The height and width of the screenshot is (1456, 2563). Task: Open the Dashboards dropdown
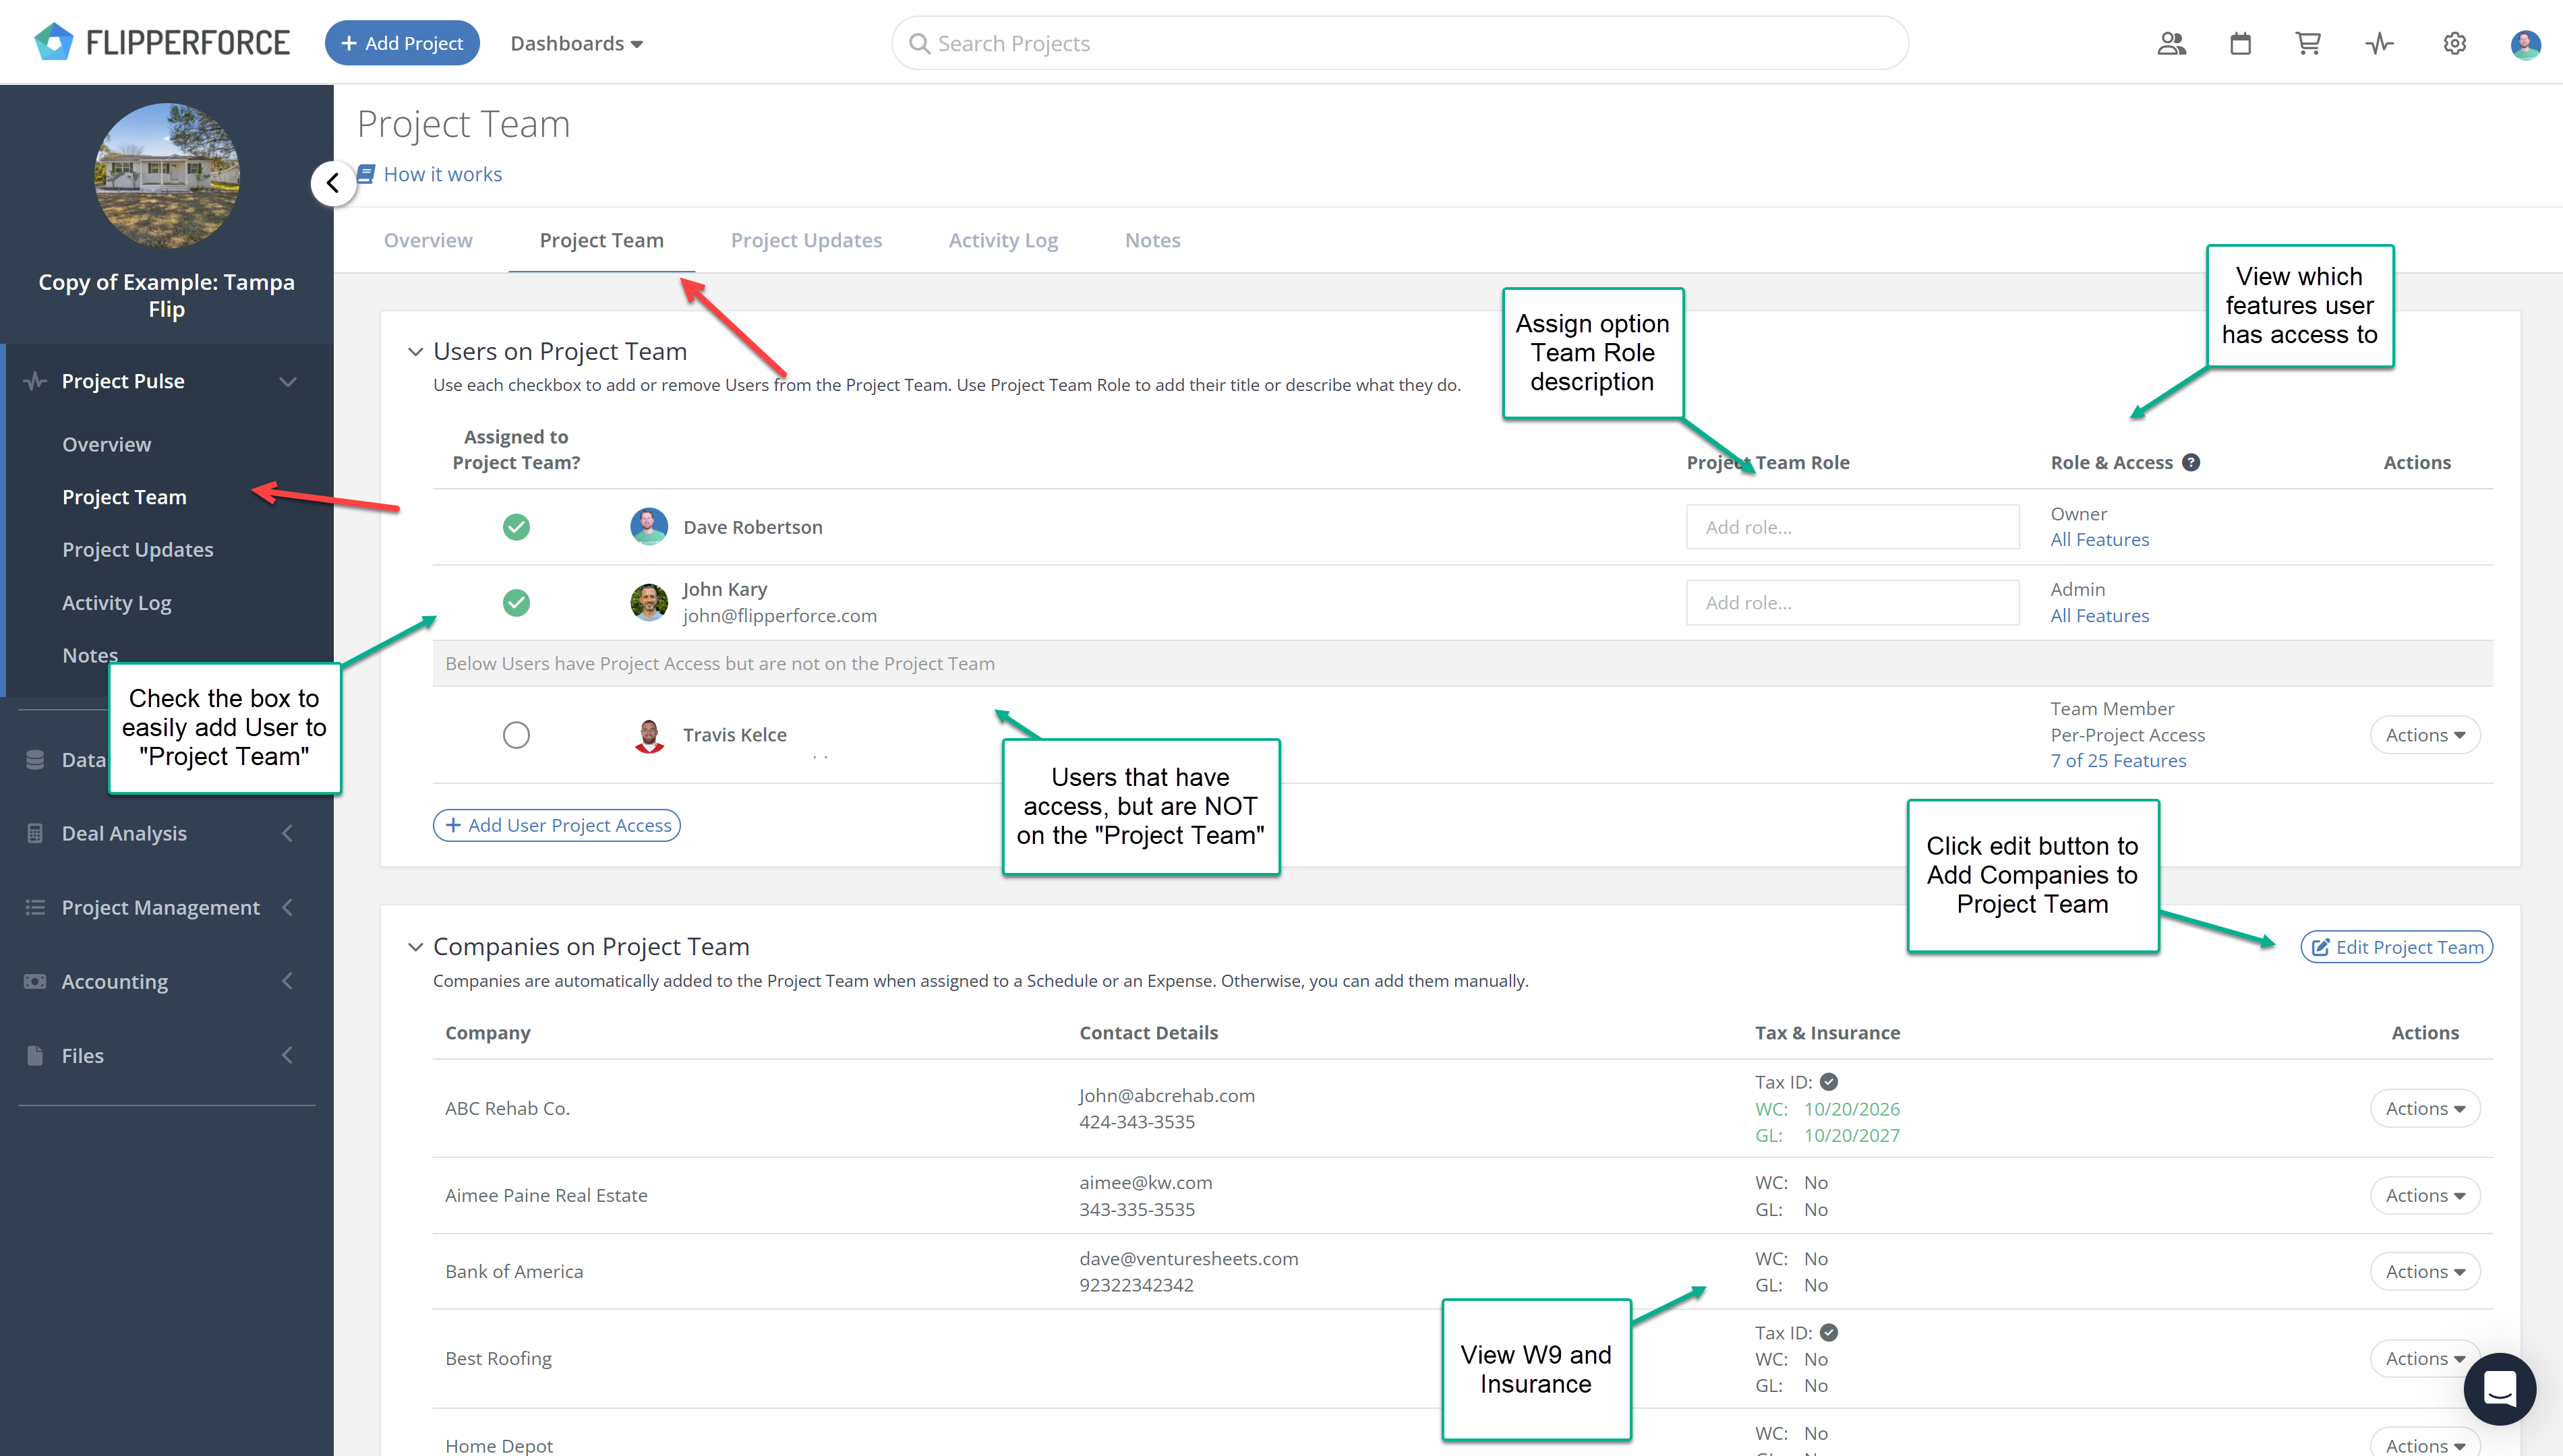[576, 43]
